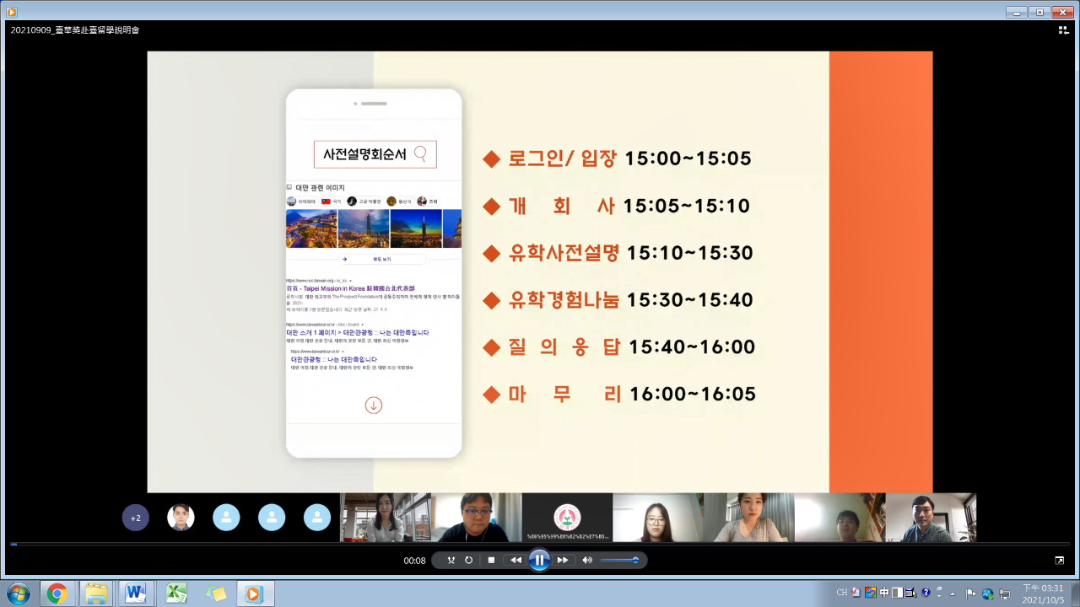
Task: Open Microsoft Word from the taskbar
Action: click(135, 594)
